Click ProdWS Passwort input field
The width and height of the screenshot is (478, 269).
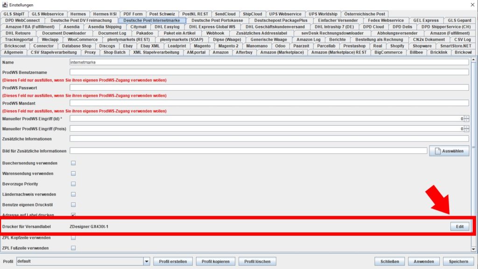(x=269, y=88)
